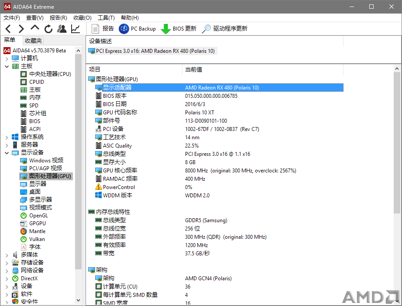402x306 pixels.
Task: Open the user manager icon in toolbar
Action: coord(62,29)
